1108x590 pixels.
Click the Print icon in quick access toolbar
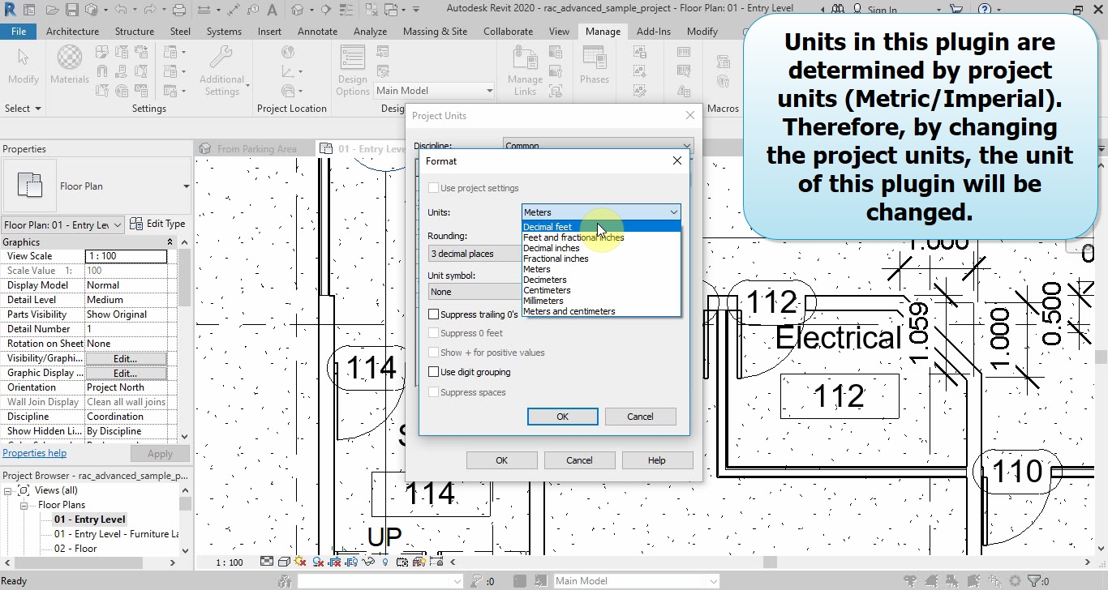click(179, 11)
